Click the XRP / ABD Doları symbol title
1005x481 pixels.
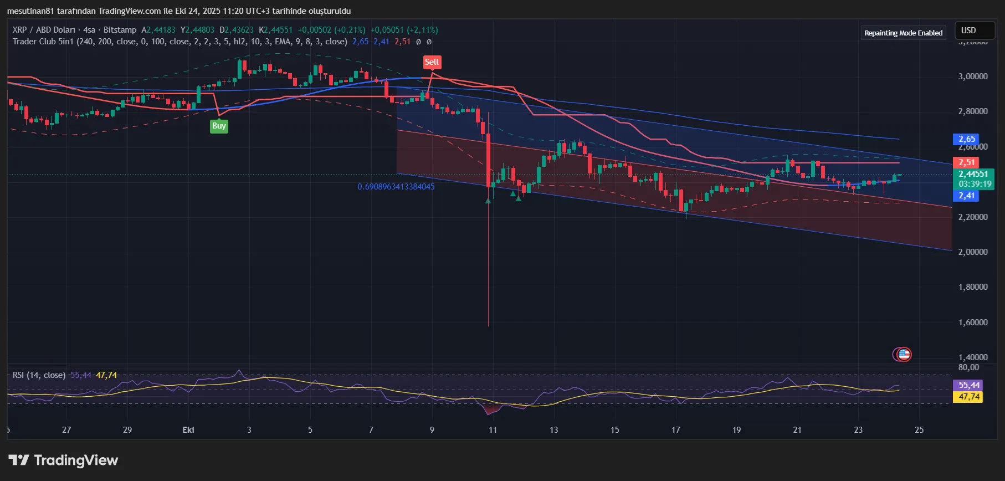point(44,30)
